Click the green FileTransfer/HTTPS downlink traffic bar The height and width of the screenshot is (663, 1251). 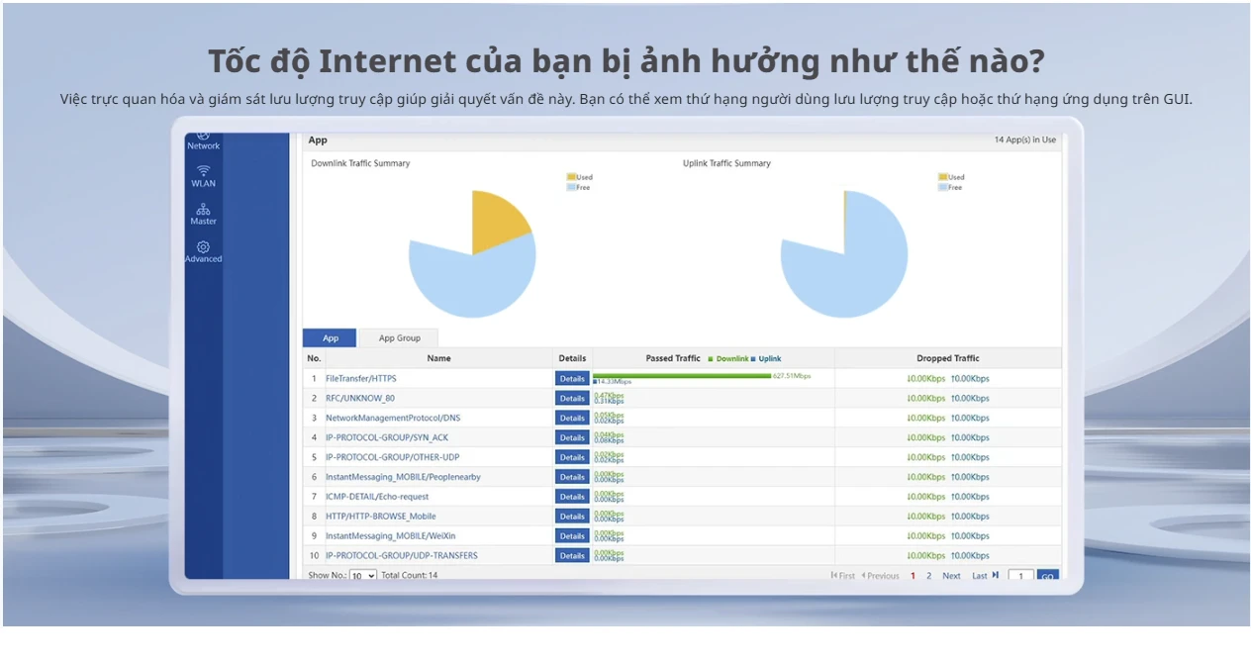click(682, 375)
